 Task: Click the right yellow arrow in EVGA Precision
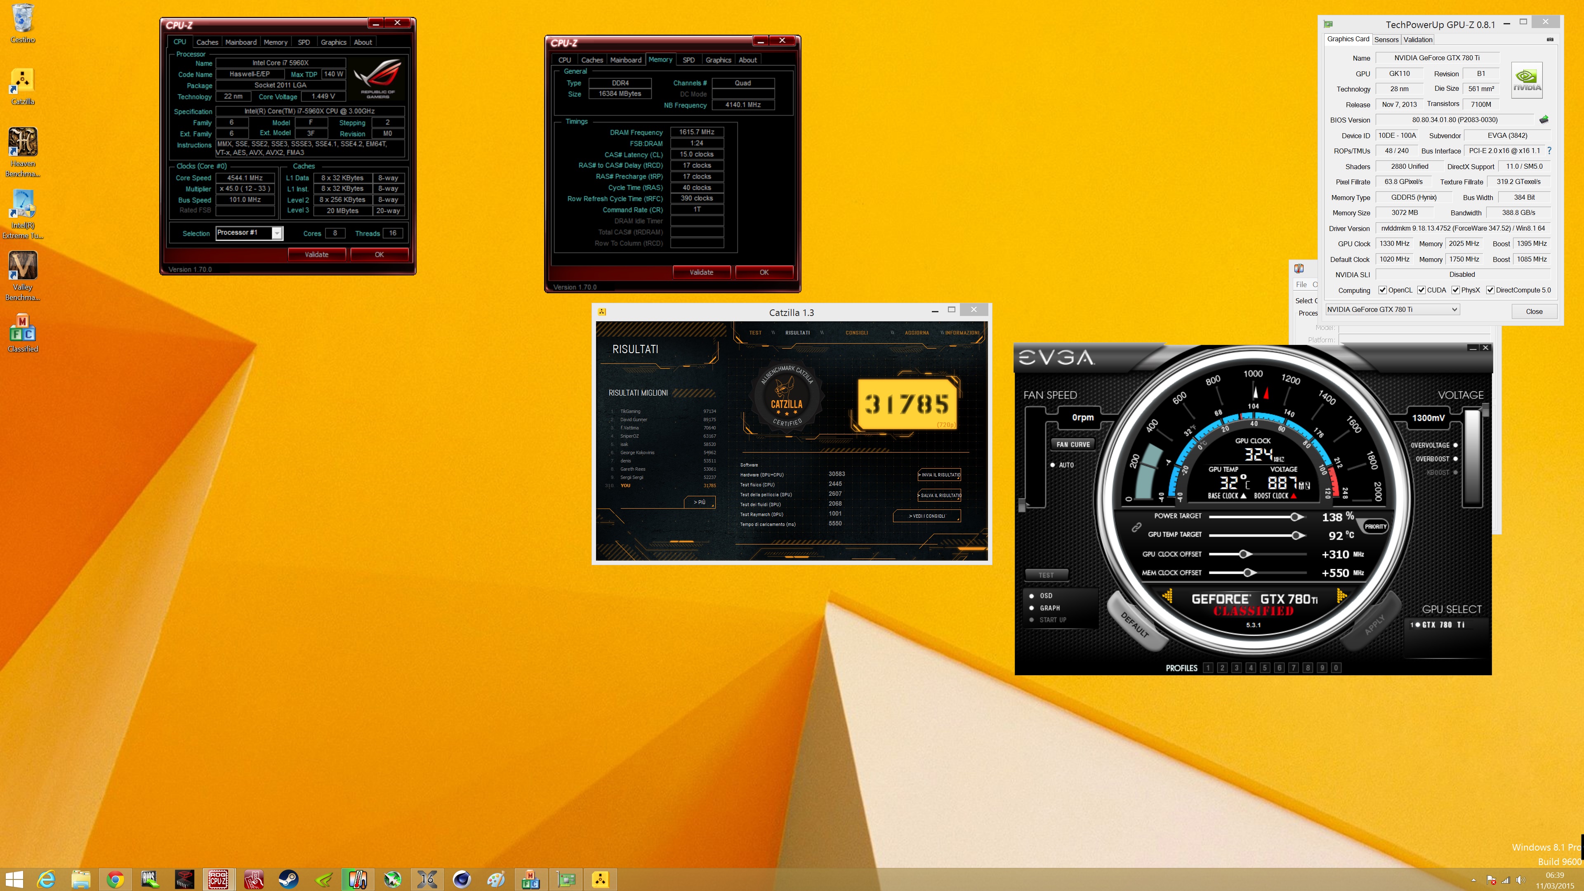[x=1342, y=596]
